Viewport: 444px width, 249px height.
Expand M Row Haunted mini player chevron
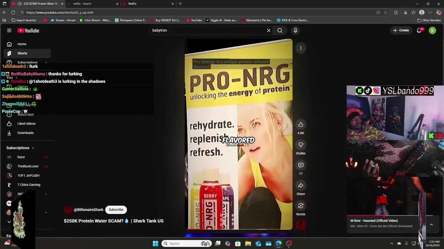(x=431, y=224)
